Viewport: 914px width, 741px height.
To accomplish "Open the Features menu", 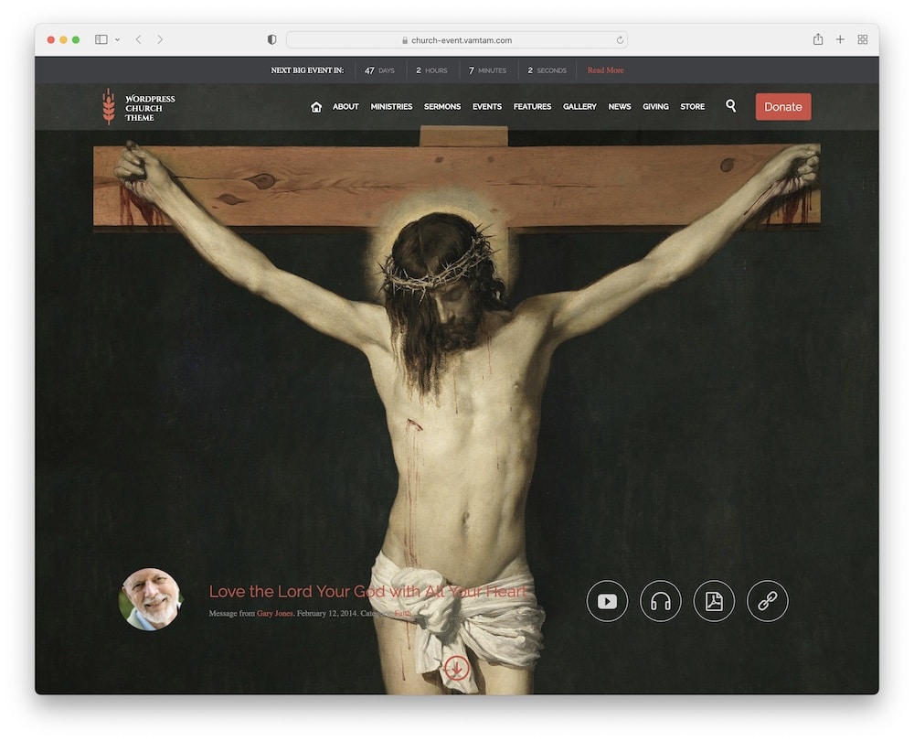I will [x=532, y=107].
